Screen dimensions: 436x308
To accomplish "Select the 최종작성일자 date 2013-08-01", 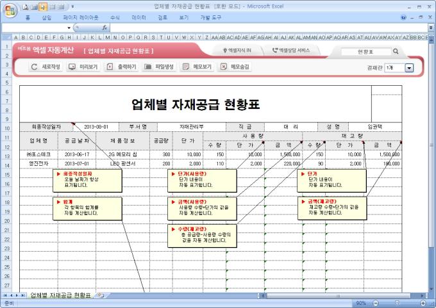I will pos(96,127).
